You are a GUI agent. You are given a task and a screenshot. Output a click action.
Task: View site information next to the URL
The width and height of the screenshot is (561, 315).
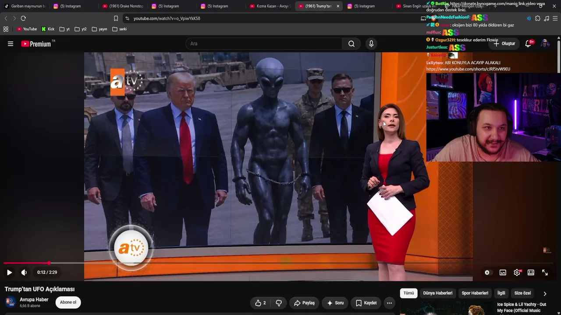[x=127, y=18]
